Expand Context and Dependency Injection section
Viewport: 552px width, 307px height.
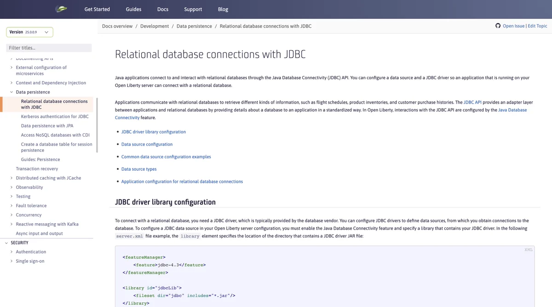tap(11, 83)
